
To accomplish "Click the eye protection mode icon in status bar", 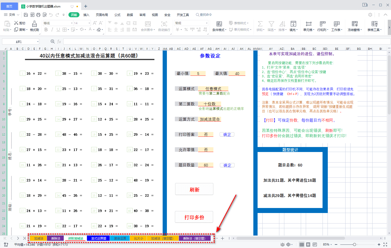I will pyautogui.click(x=283, y=244).
